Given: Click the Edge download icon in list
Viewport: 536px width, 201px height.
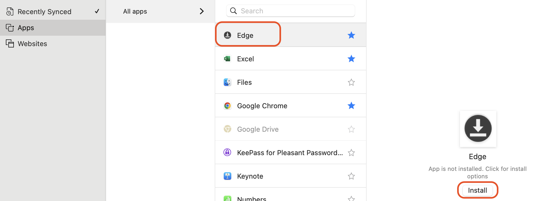Looking at the screenshot, I should [x=228, y=35].
